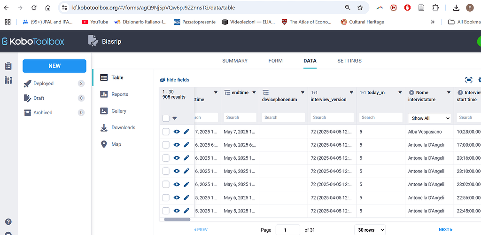This screenshot has width=481, height=235.
Task: Click the help question mark icon
Action: pos(8,222)
